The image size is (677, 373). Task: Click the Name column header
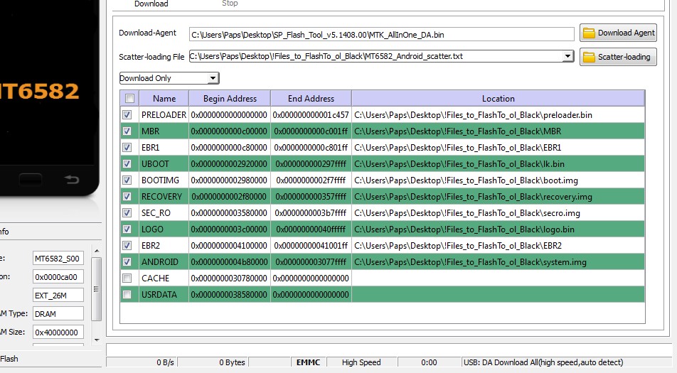pos(164,99)
